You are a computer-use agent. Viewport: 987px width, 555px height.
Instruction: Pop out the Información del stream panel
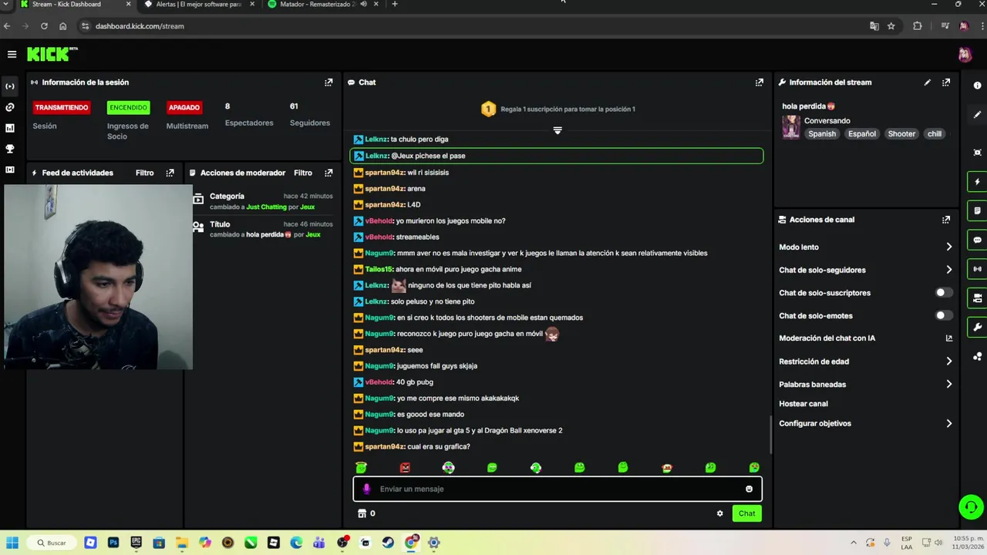click(x=946, y=82)
